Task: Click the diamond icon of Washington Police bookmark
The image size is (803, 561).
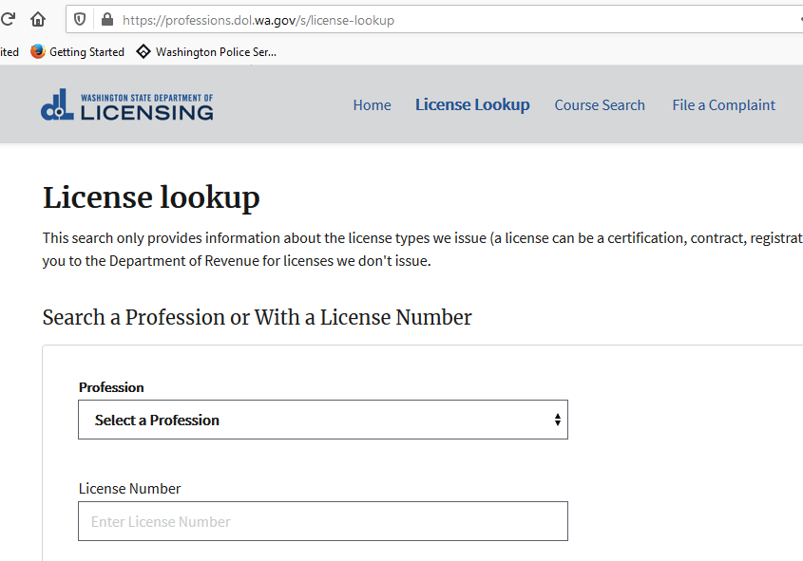Action: tap(143, 51)
